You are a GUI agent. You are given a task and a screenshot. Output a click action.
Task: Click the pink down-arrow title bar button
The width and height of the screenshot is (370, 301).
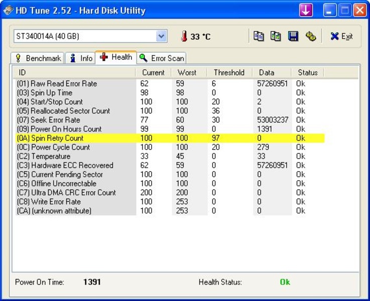pyautogui.click(x=306, y=10)
